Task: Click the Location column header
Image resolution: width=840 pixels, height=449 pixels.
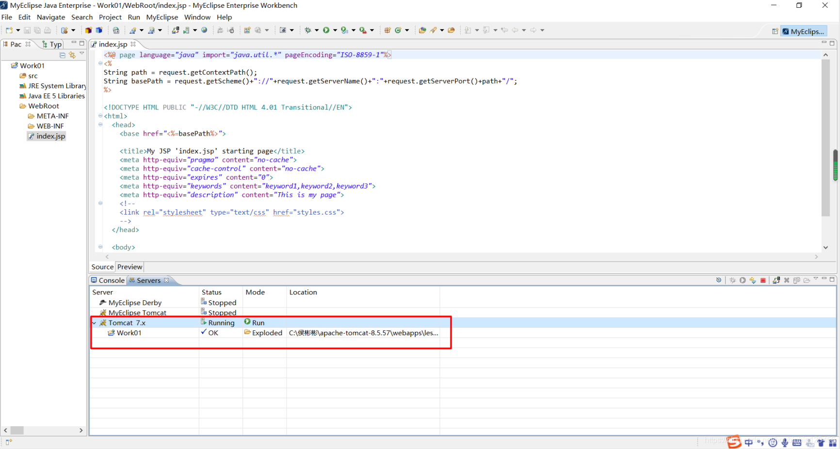Action: [x=363, y=293]
